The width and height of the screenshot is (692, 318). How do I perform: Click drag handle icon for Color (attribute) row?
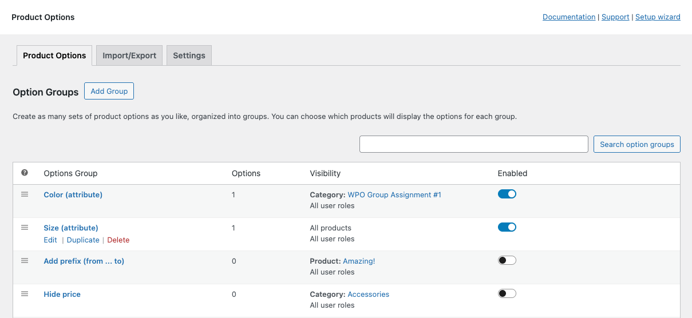pos(25,194)
